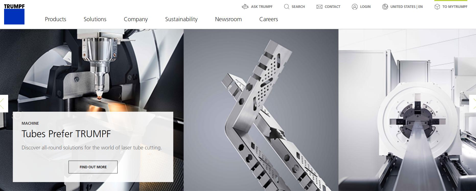The width and height of the screenshot is (476, 191).
Task: Go to the Careers page
Action: click(269, 19)
